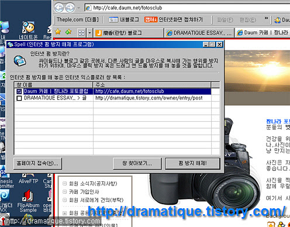
Task: Switch to the 蘭香(란향) 블로그 tab
Action: click(x=128, y=33)
